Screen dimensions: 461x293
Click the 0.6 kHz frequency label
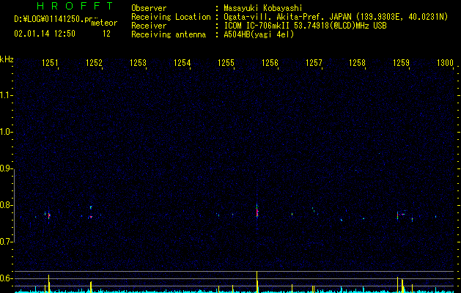6,278
